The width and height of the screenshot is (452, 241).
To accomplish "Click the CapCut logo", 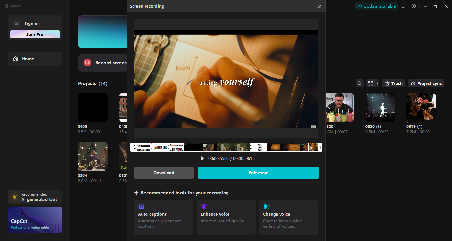I will coord(13,6).
